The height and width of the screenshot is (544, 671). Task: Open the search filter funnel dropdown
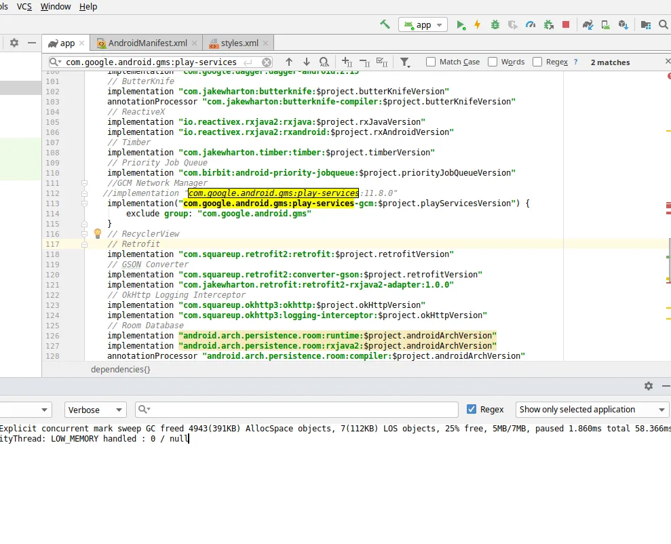click(405, 62)
